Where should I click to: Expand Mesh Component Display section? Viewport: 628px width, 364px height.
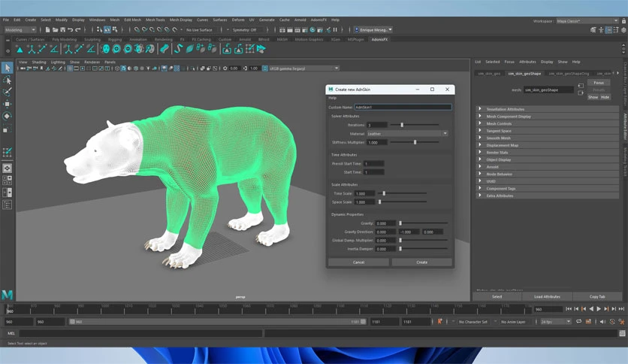547,117
